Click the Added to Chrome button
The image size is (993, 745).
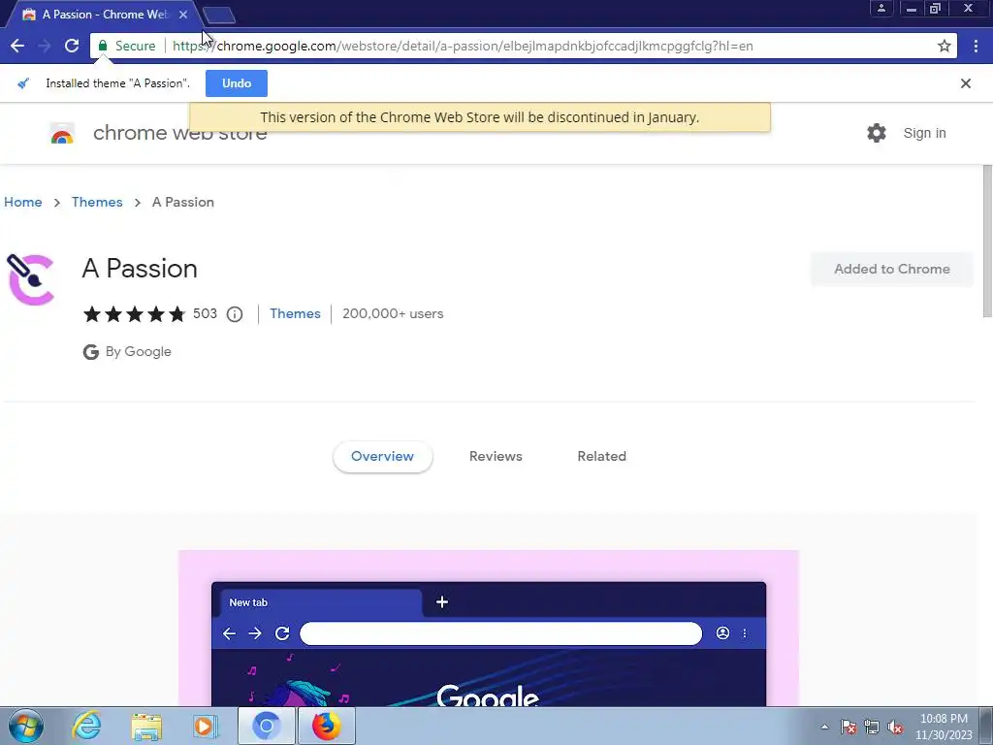(892, 270)
